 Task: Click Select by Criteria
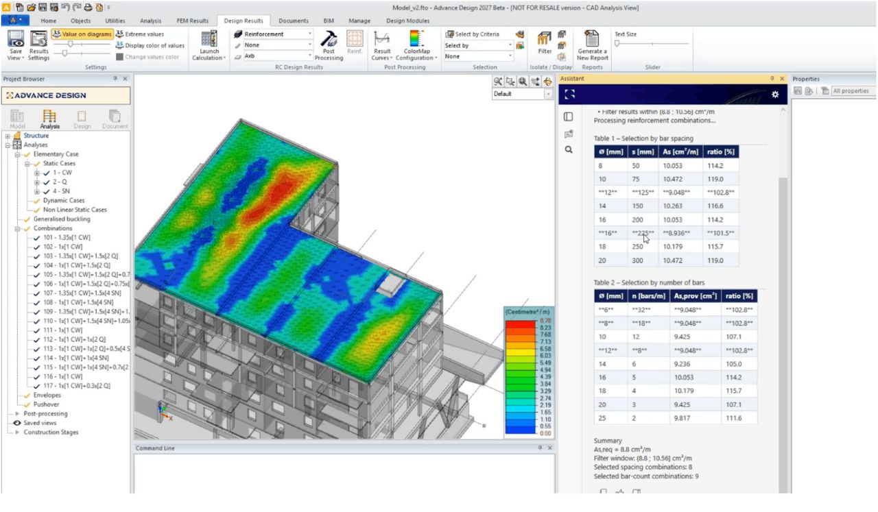click(473, 34)
